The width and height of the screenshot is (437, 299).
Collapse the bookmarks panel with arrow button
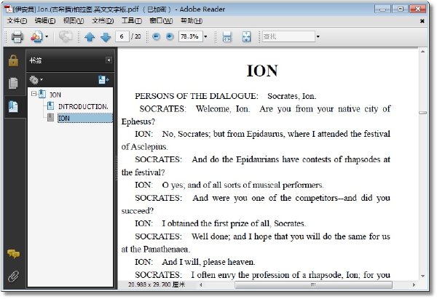[x=109, y=60]
